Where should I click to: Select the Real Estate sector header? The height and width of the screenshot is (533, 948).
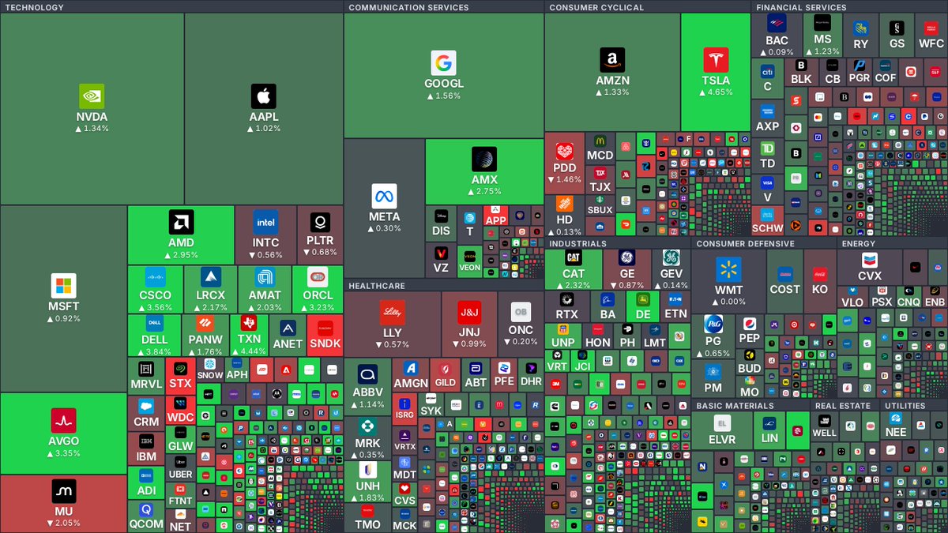[842, 405]
